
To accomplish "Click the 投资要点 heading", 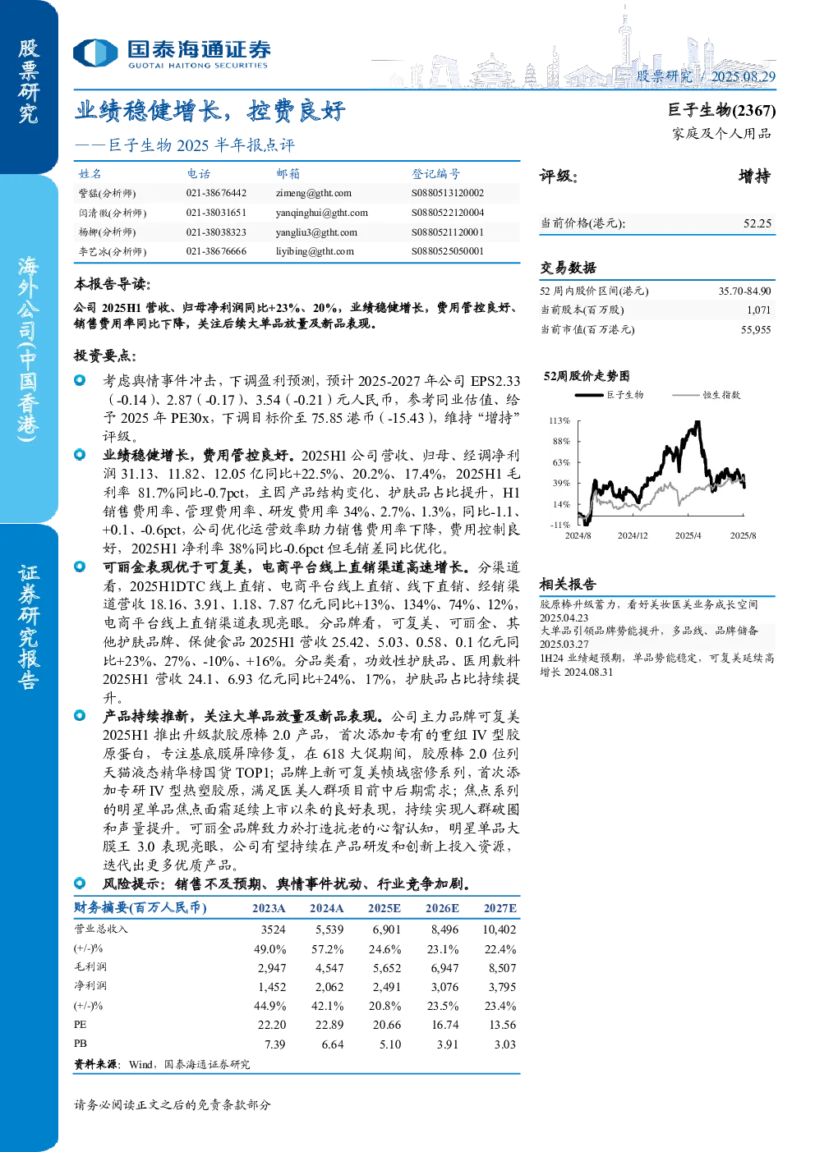I will point(106,356).
